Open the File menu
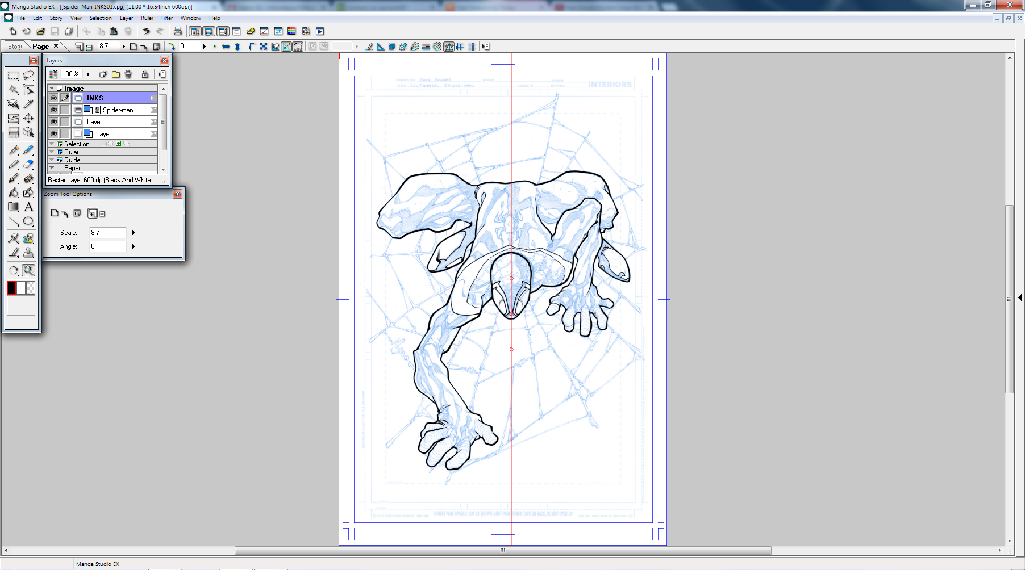The height and width of the screenshot is (570, 1025). click(x=21, y=18)
